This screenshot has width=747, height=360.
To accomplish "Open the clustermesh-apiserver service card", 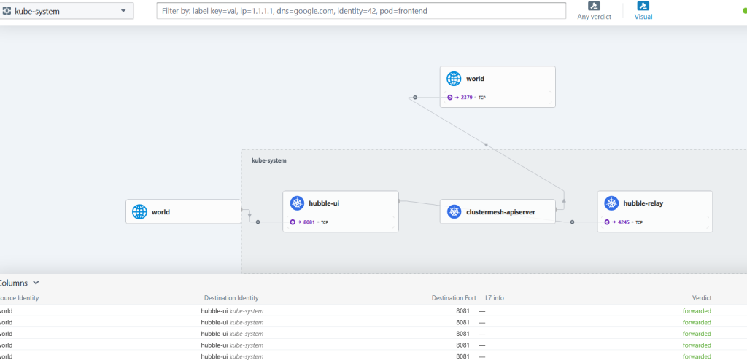I will (x=498, y=212).
